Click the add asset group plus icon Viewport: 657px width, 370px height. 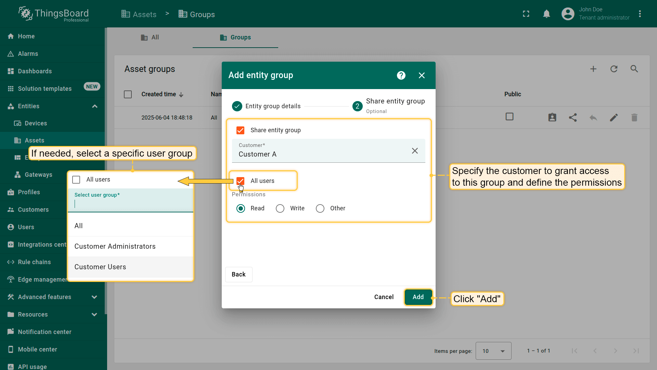click(x=593, y=69)
